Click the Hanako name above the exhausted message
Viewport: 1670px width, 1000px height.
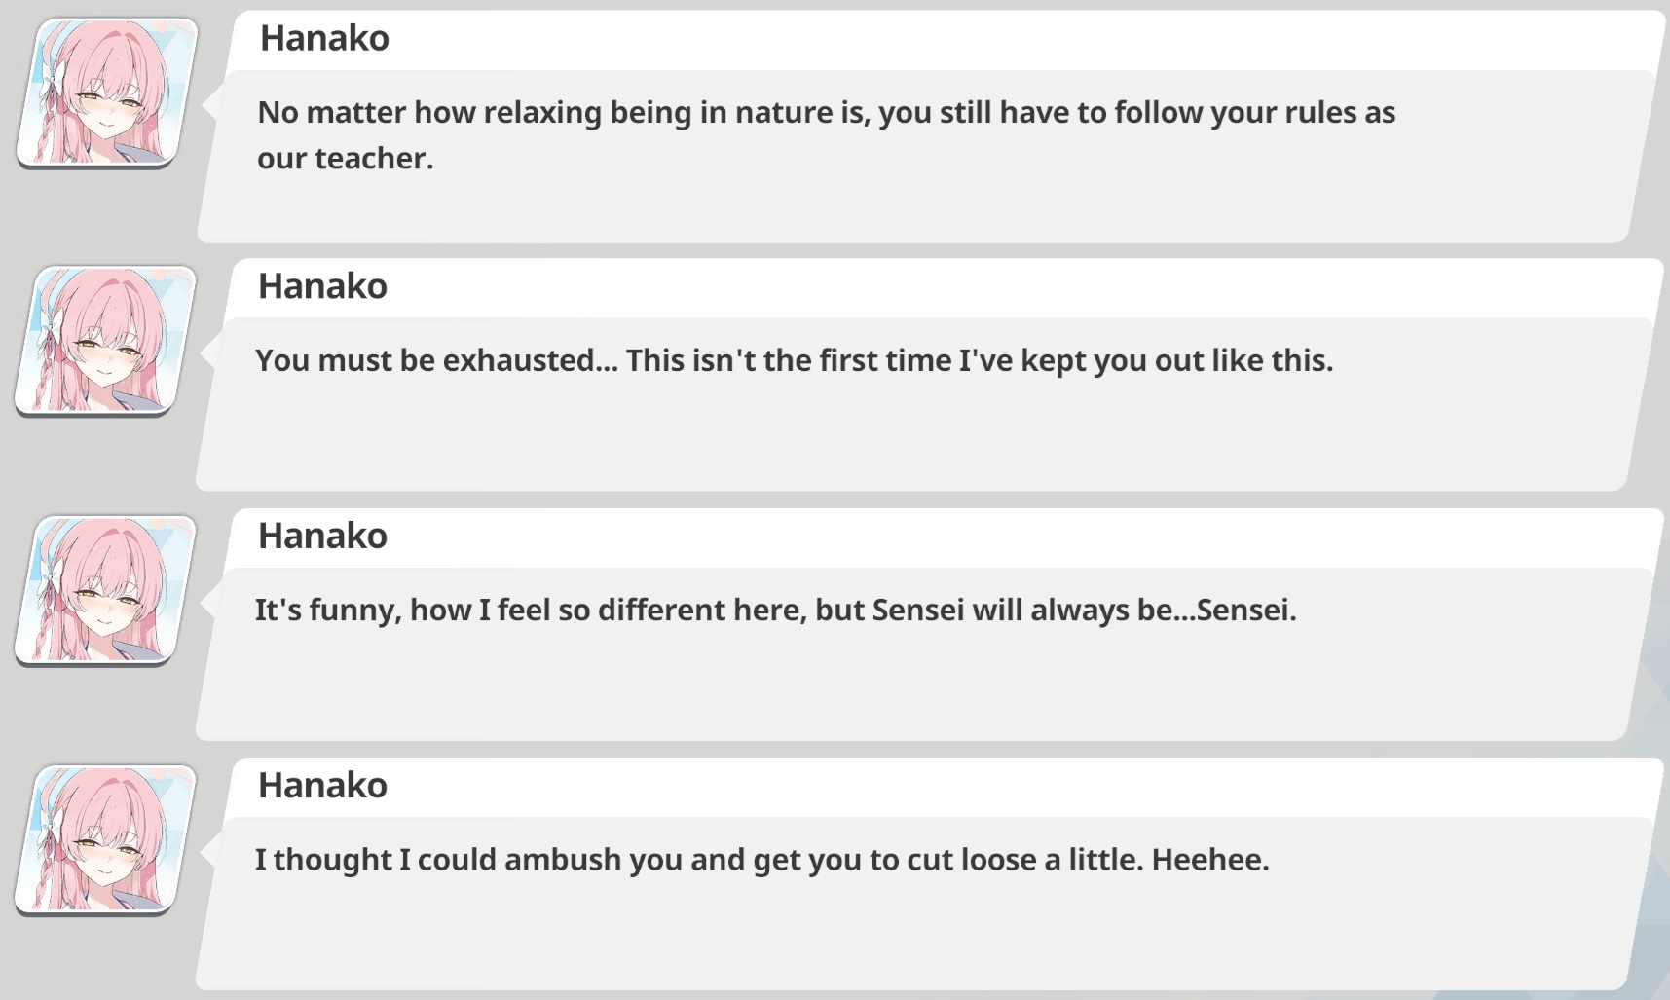[322, 286]
